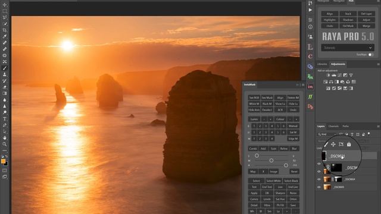Select the Lasso tool
The width and height of the screenshot is (381, 214).
point(5,17)
